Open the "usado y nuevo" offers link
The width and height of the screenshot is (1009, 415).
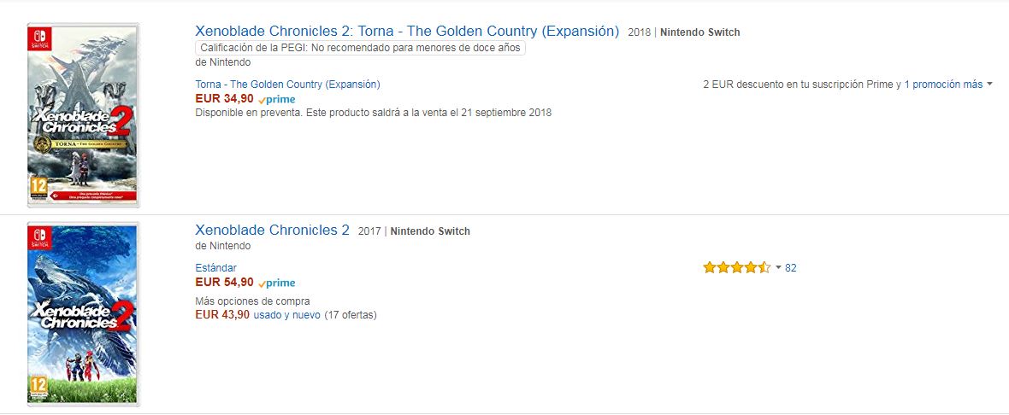coord(286,315)
